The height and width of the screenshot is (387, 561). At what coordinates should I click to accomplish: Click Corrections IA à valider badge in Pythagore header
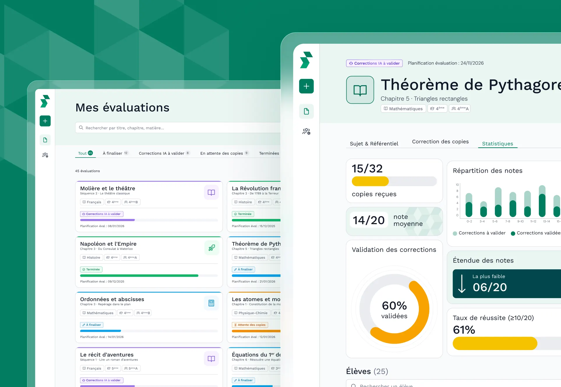click(374, 63)
